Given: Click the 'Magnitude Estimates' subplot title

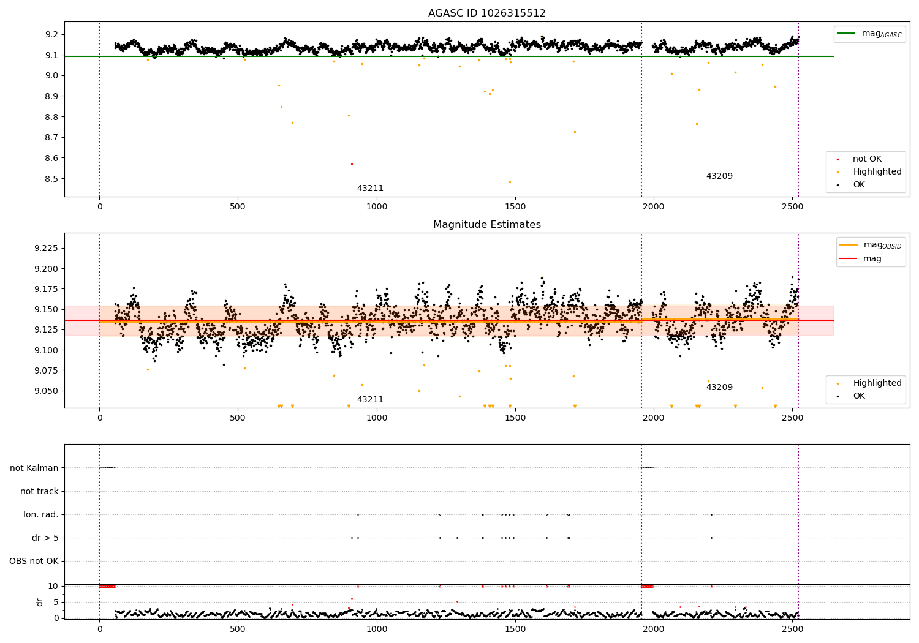Looking at the screenshot, I should click(486, 224).
